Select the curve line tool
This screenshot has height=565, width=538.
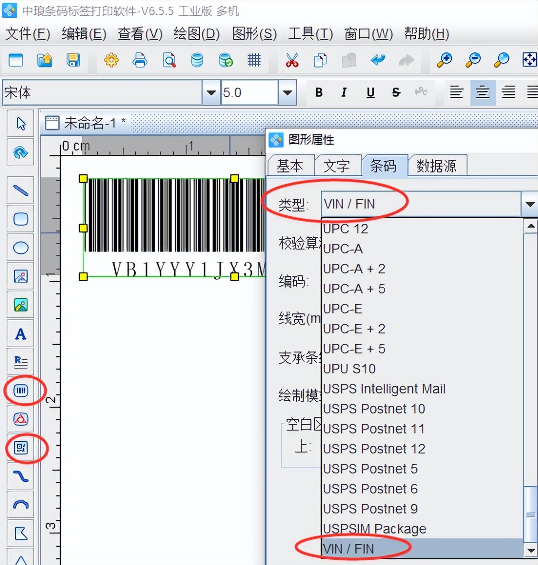point(20,476)
